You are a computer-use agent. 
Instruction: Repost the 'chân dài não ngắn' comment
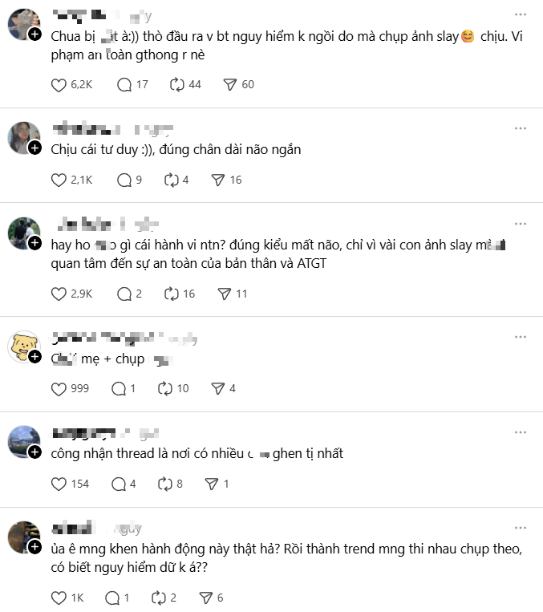[x=171, y=180]
